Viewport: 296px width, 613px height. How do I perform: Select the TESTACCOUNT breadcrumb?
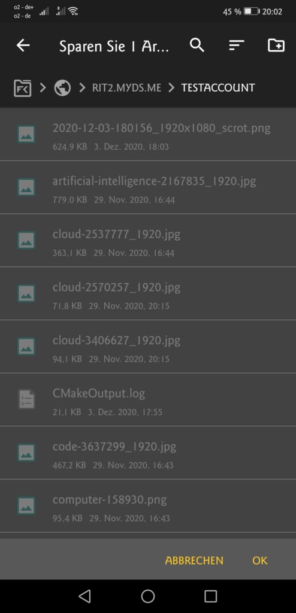[218, 88]
